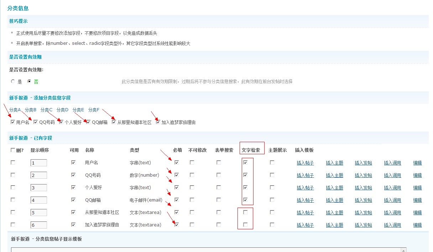Toggle the 加入追梦家族理由 checkbox in add fields
This screenshot has height=252, width=433.
158,122
